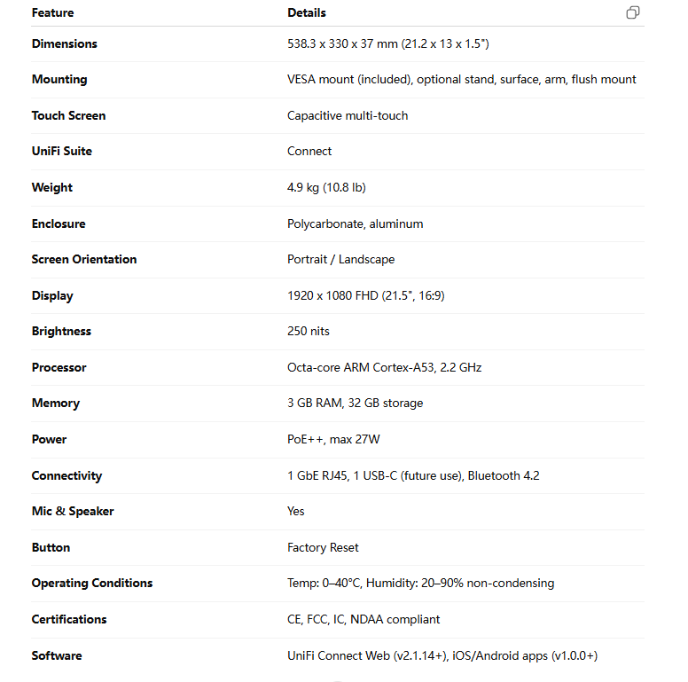Click the Factory Reset button value
The width and height of the screenshot is (688, 682).
[x=323, y=547]
